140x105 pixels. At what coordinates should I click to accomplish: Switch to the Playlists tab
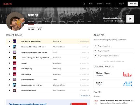(53, 22)
